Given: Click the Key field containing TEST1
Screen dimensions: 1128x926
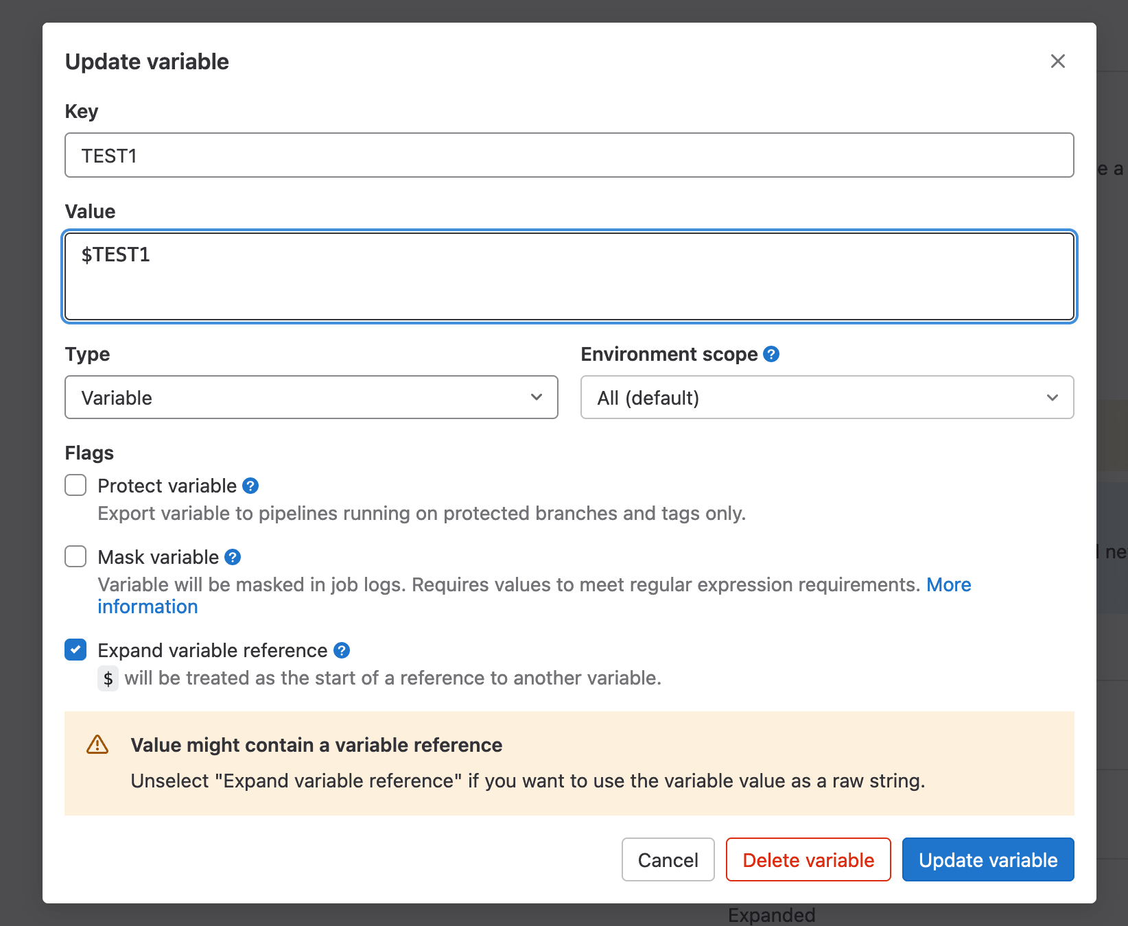Looking at the screenshot, I should coord(569,155).
